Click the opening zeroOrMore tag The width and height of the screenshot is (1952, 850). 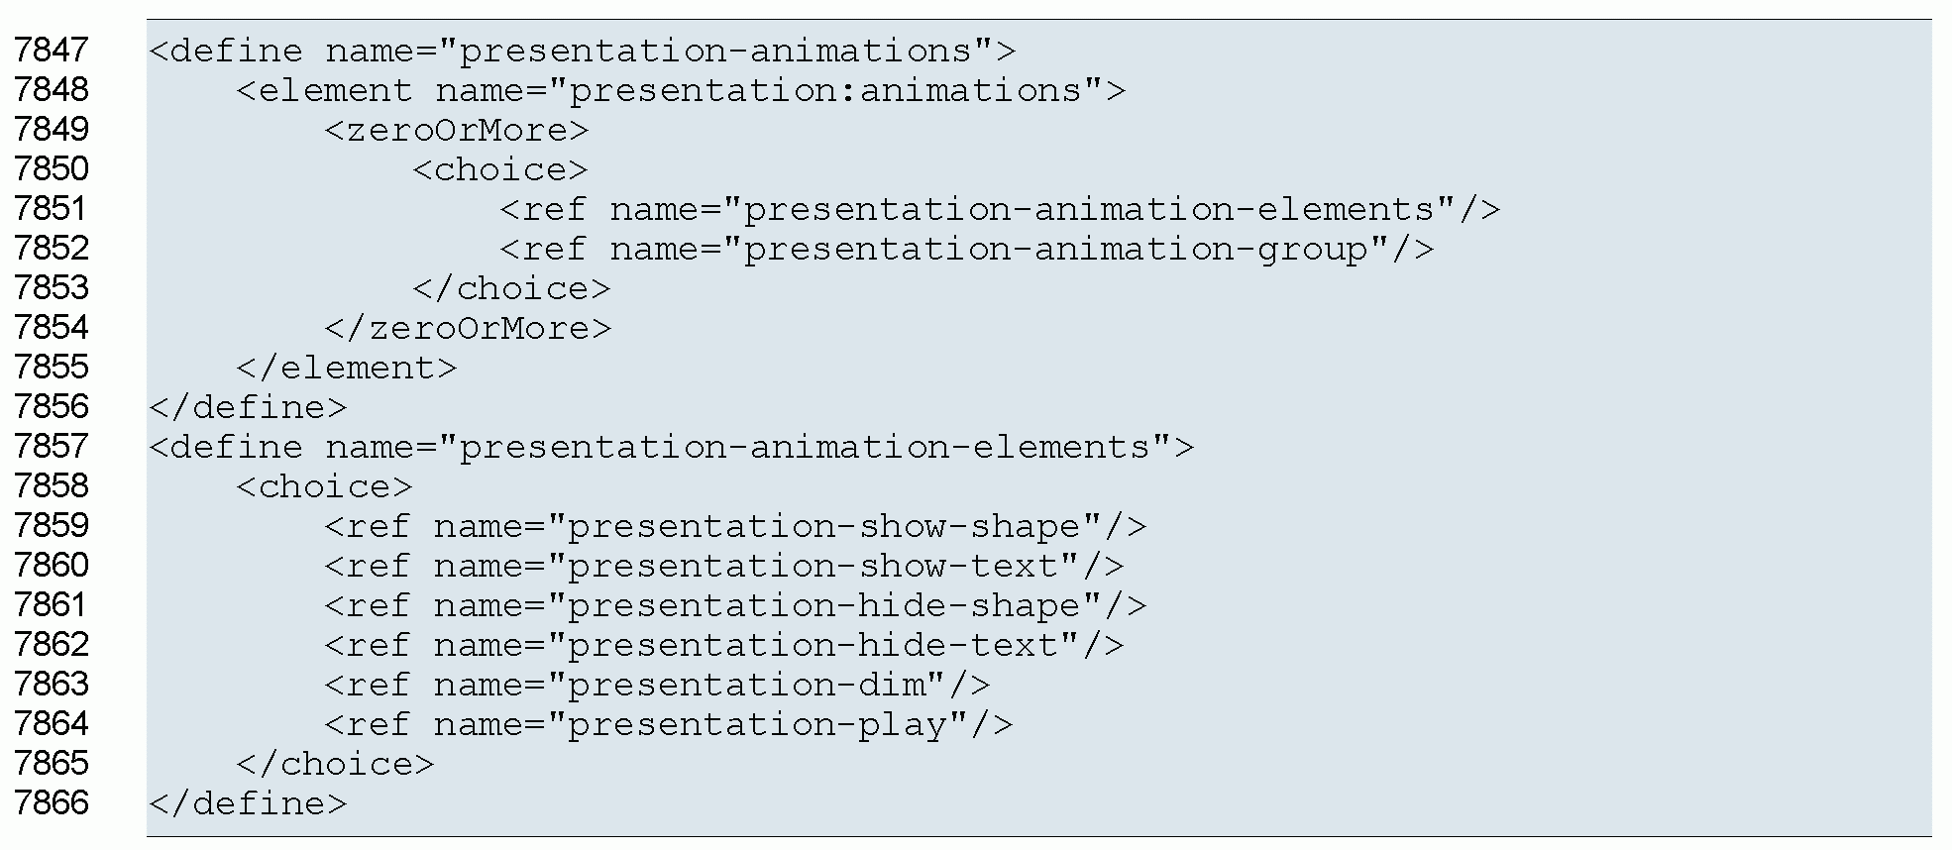point(456,130)
